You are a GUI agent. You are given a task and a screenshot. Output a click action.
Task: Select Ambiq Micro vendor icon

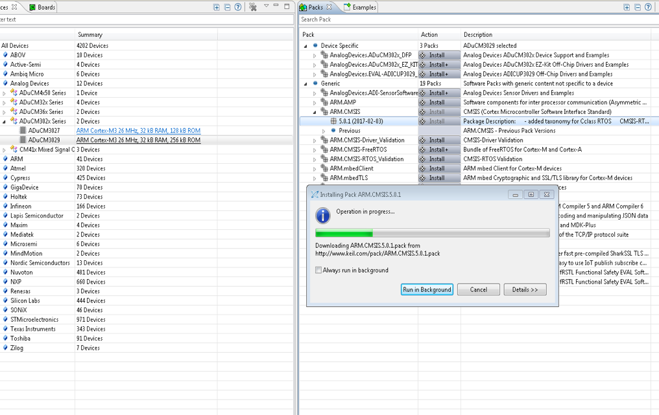pyautogui.click(x=5, y=74)
